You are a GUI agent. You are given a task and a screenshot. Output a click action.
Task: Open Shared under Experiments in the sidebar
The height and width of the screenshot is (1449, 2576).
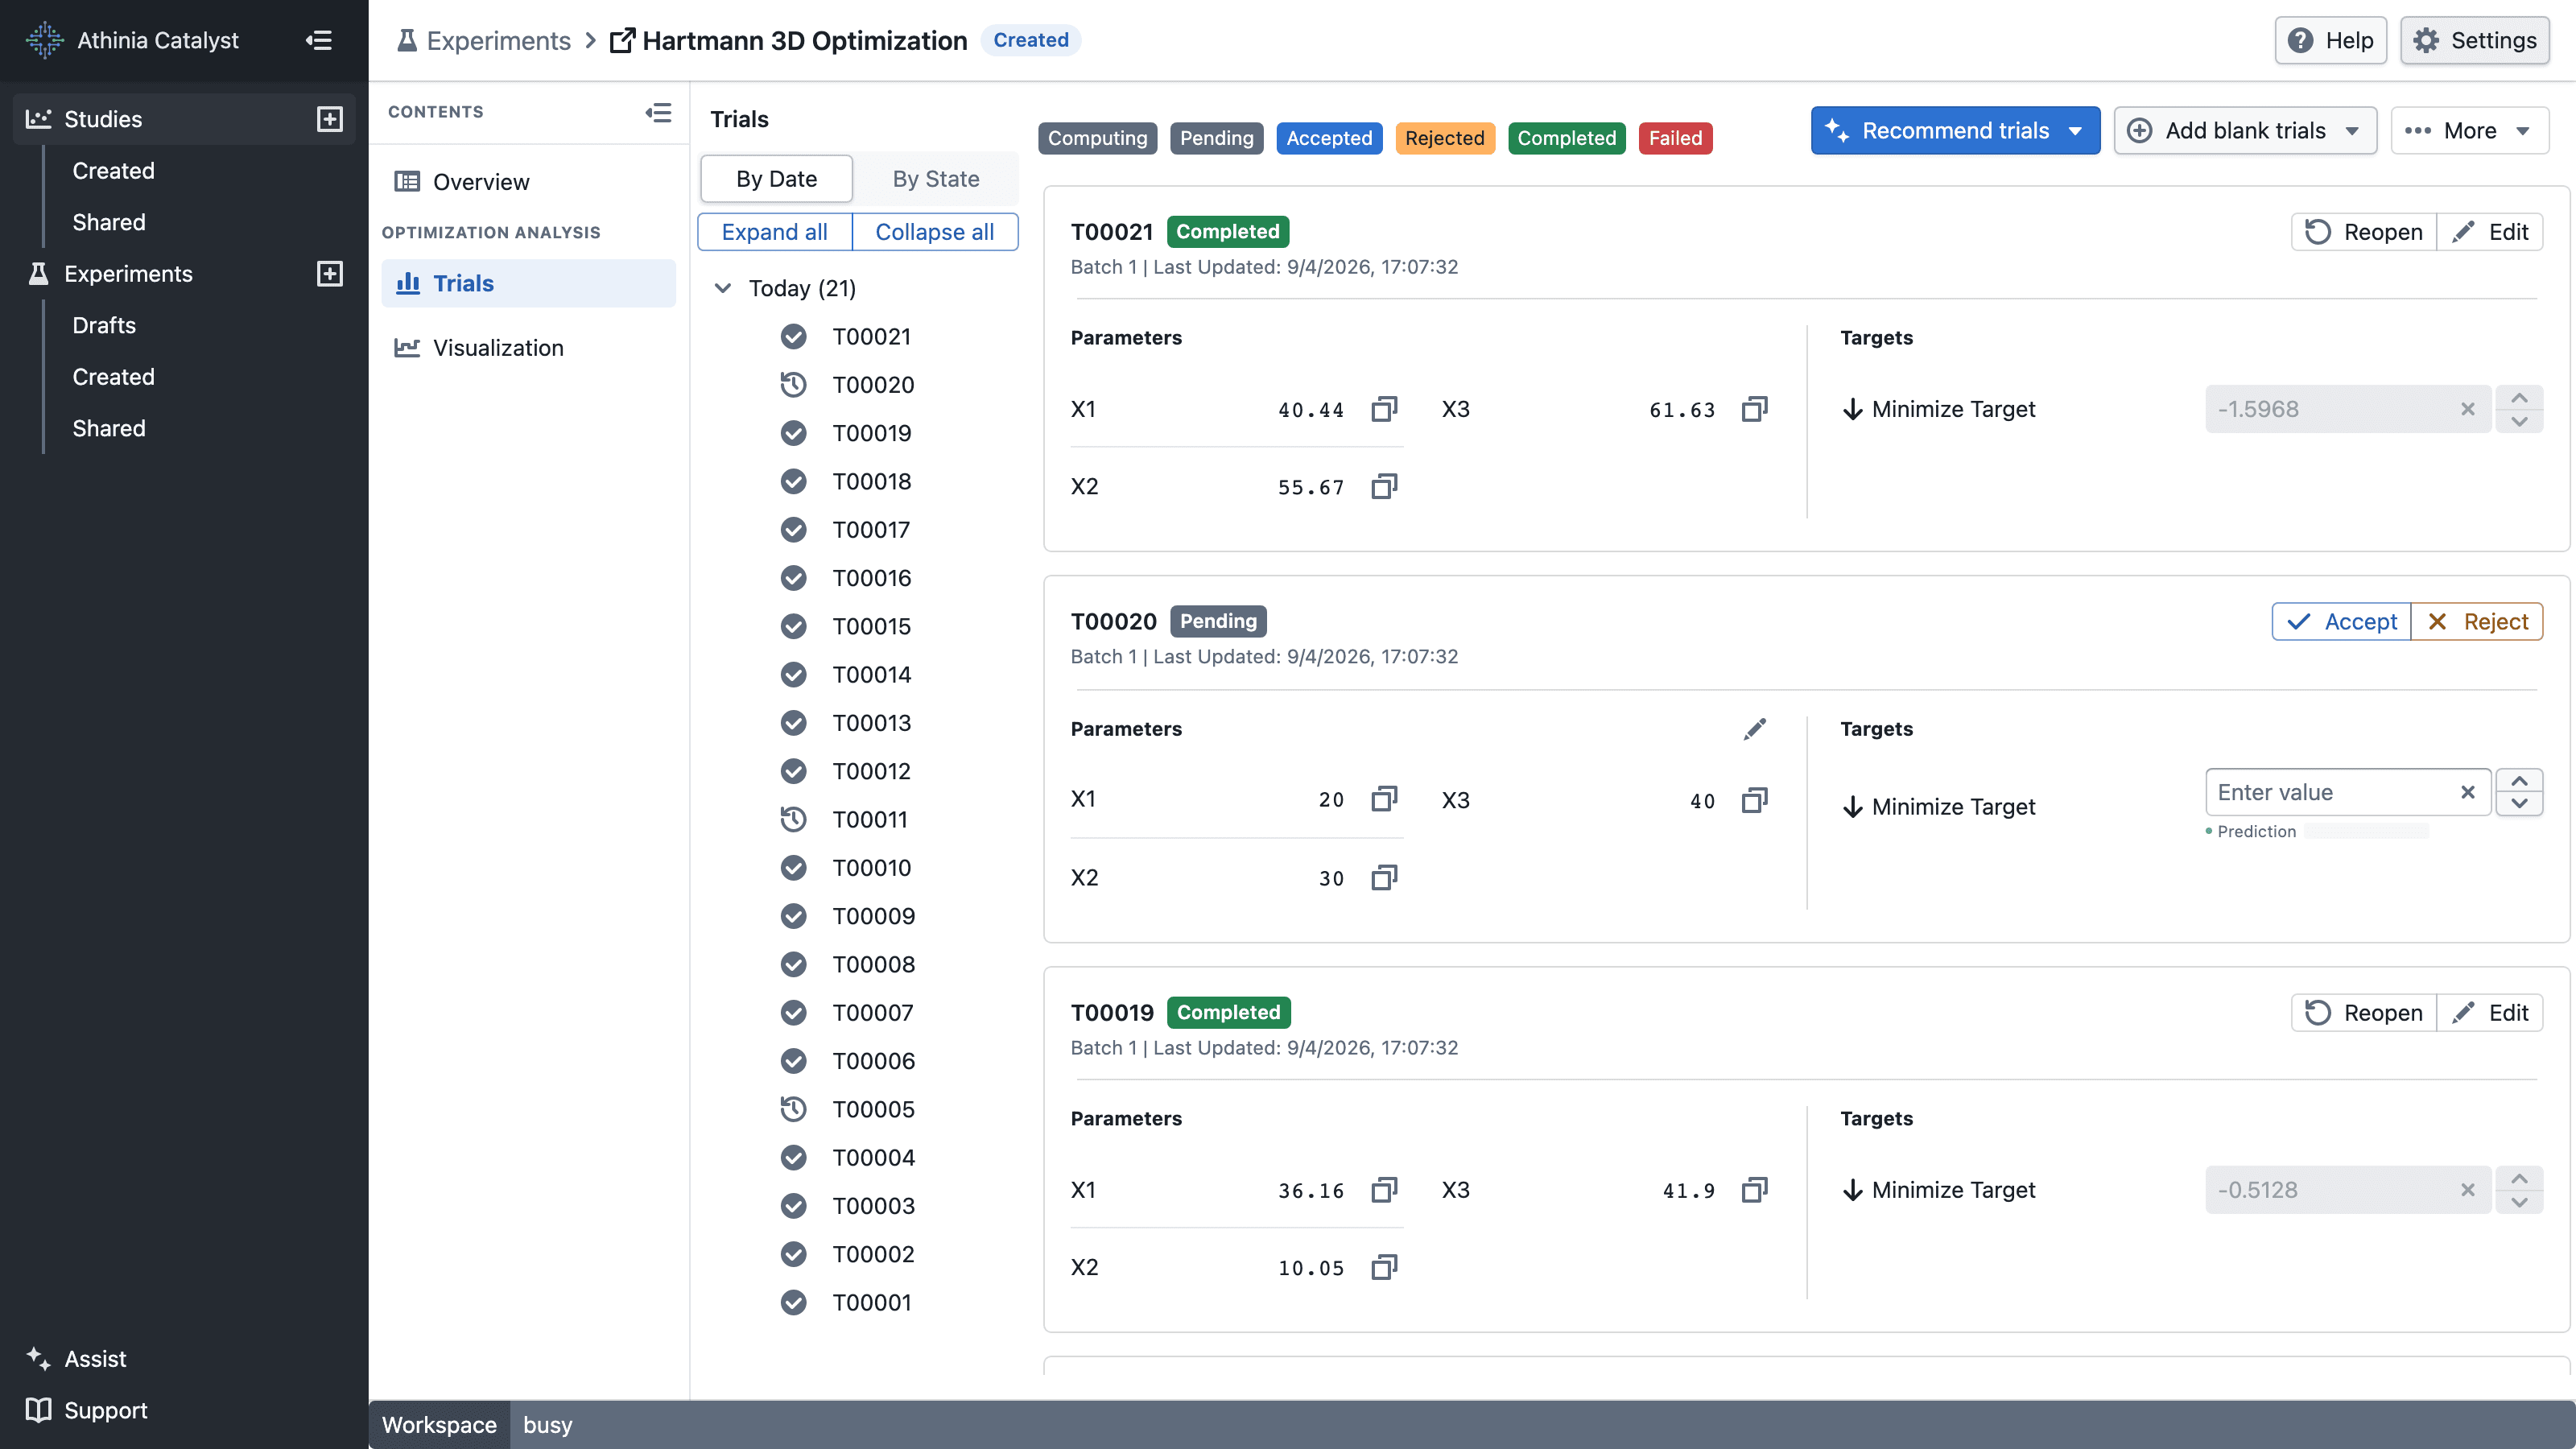click(x=109, y=428)
